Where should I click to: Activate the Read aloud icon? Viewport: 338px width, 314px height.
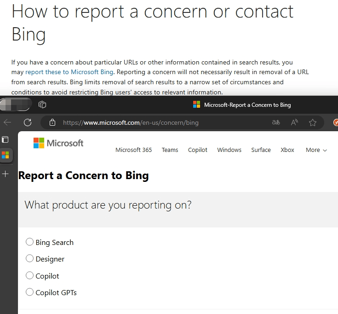click(x=294, y=122)
